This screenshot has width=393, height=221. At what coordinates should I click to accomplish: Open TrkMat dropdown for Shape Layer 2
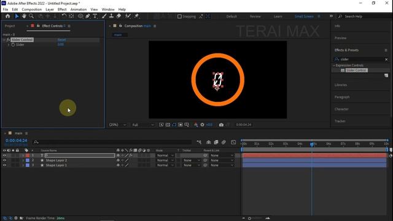192,160
